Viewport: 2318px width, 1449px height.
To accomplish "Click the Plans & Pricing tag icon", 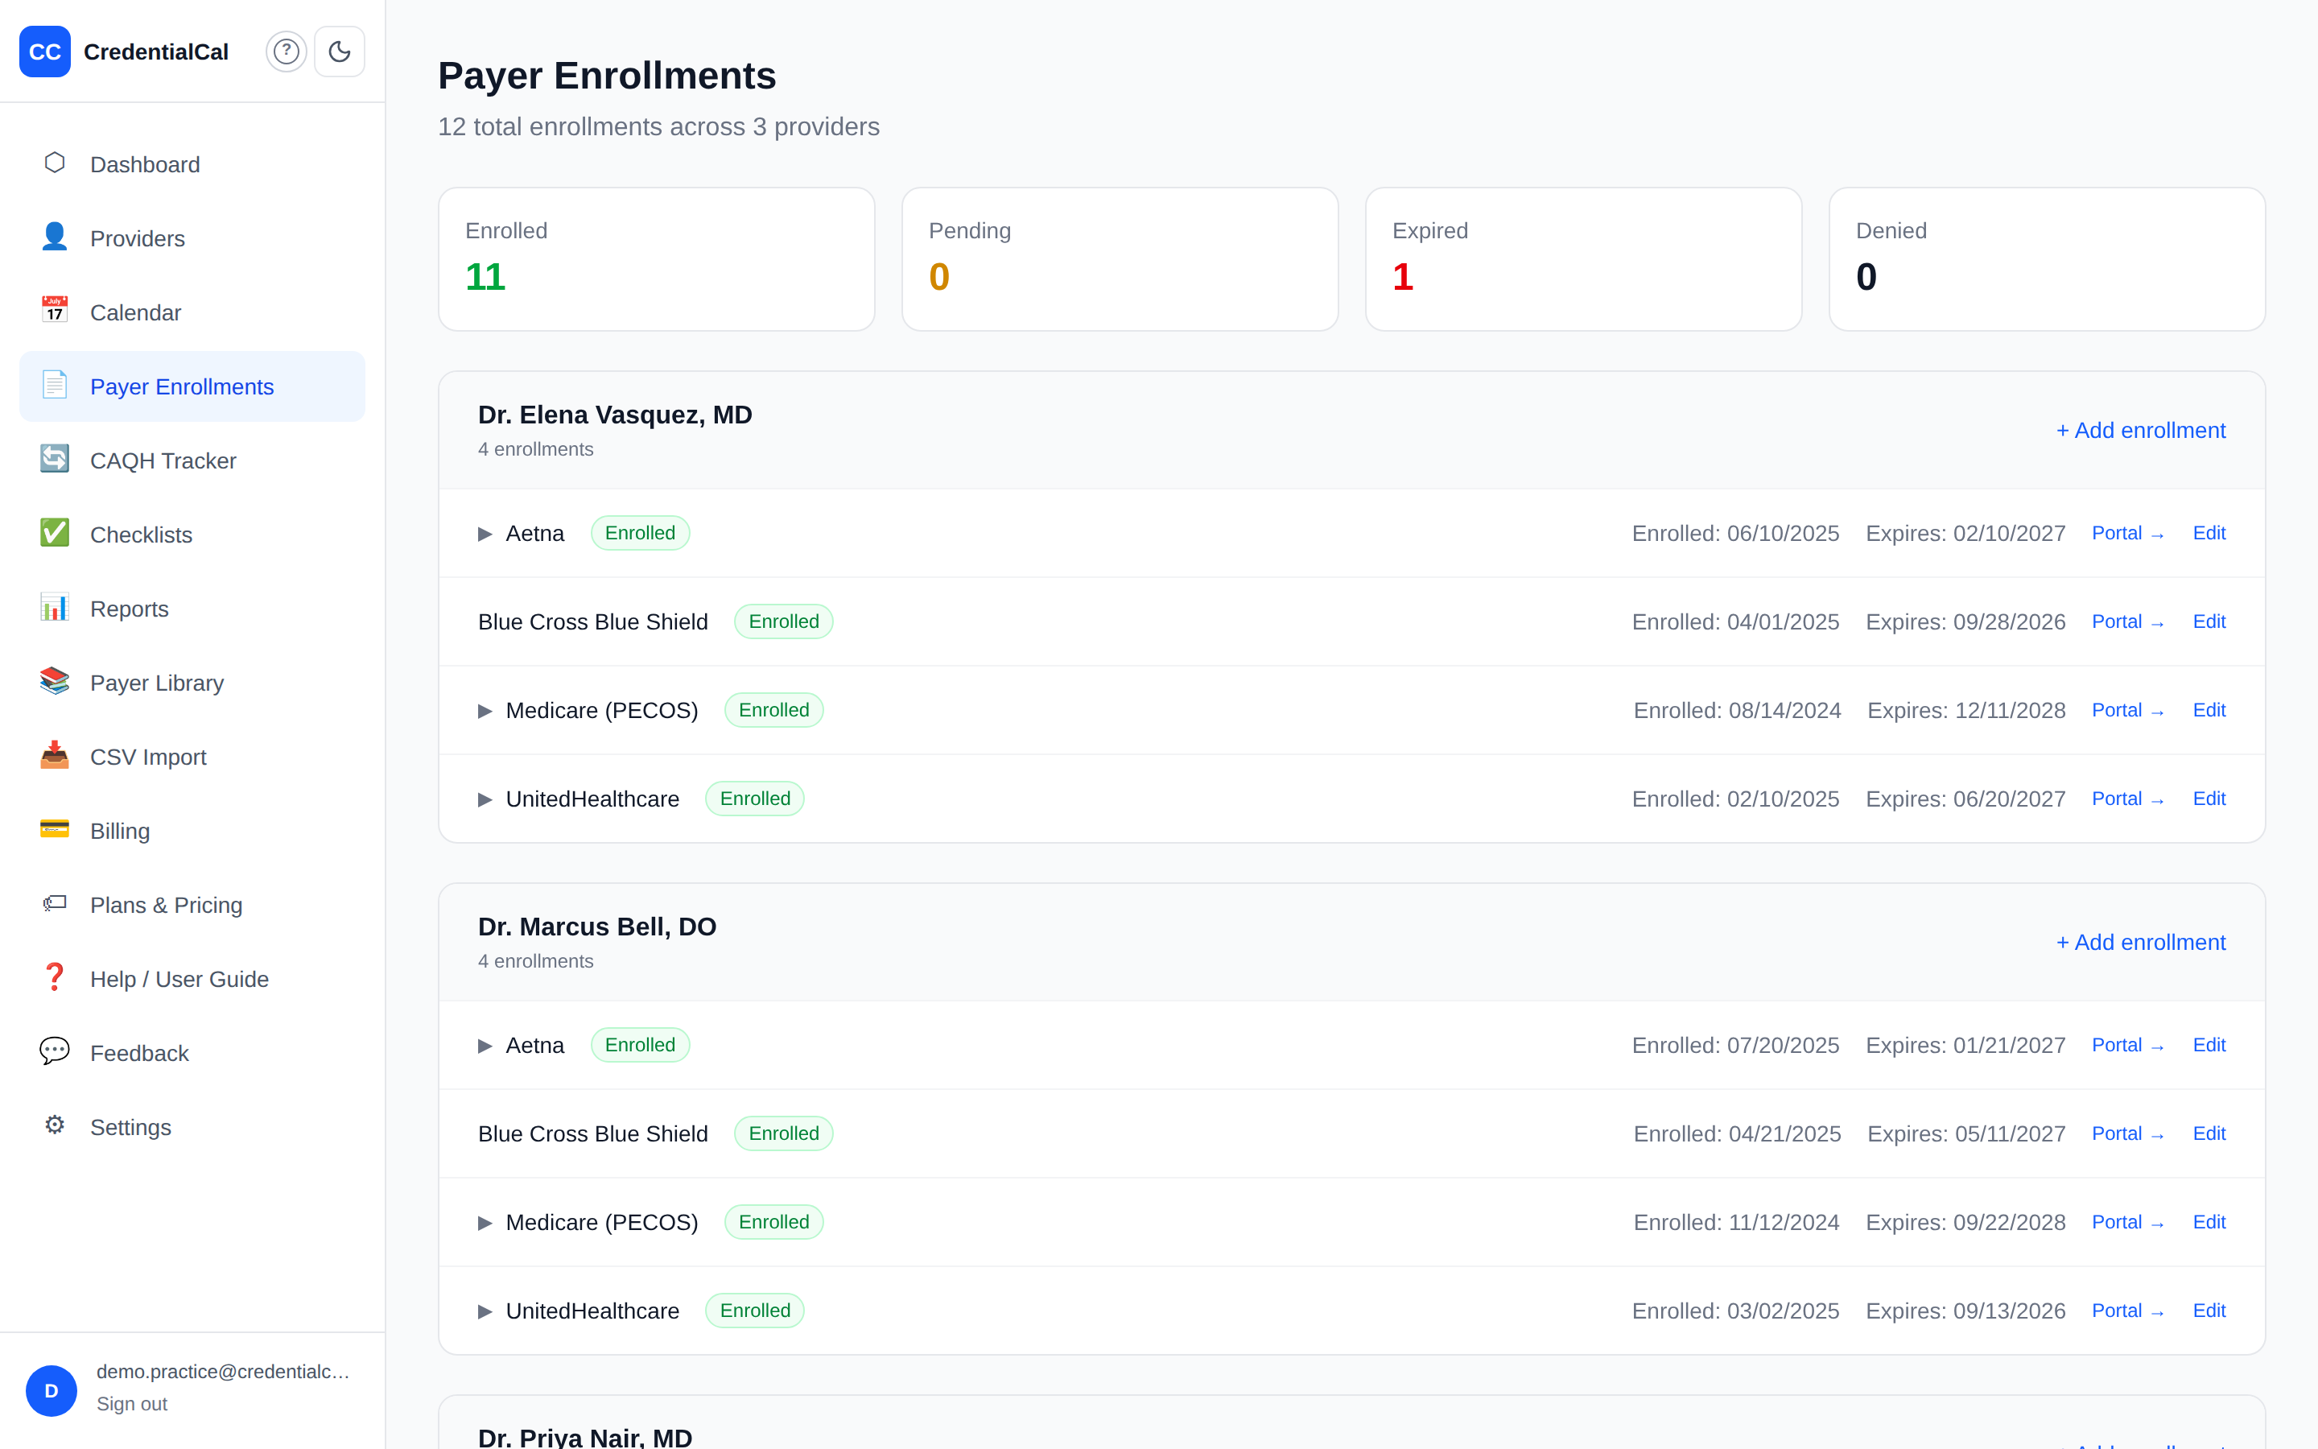I will [55, 904].
